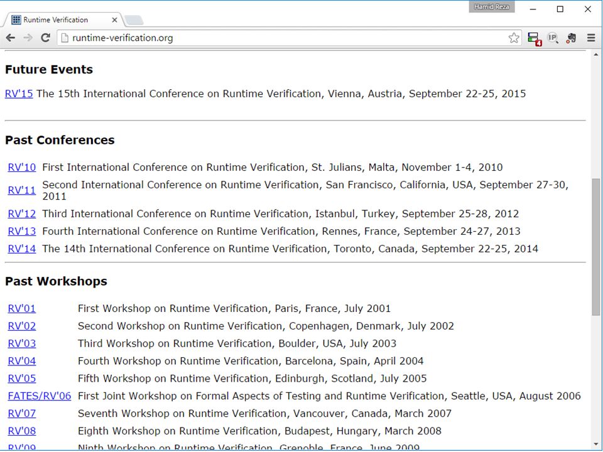
Task: Click text 'Fourth Workshop on Runtime Verification, Barcelona'
Action: click(204, 362)
